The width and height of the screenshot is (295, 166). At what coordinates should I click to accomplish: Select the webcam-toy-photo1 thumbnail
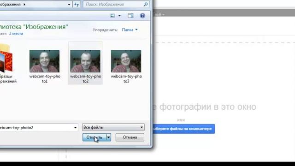point(44,61)
